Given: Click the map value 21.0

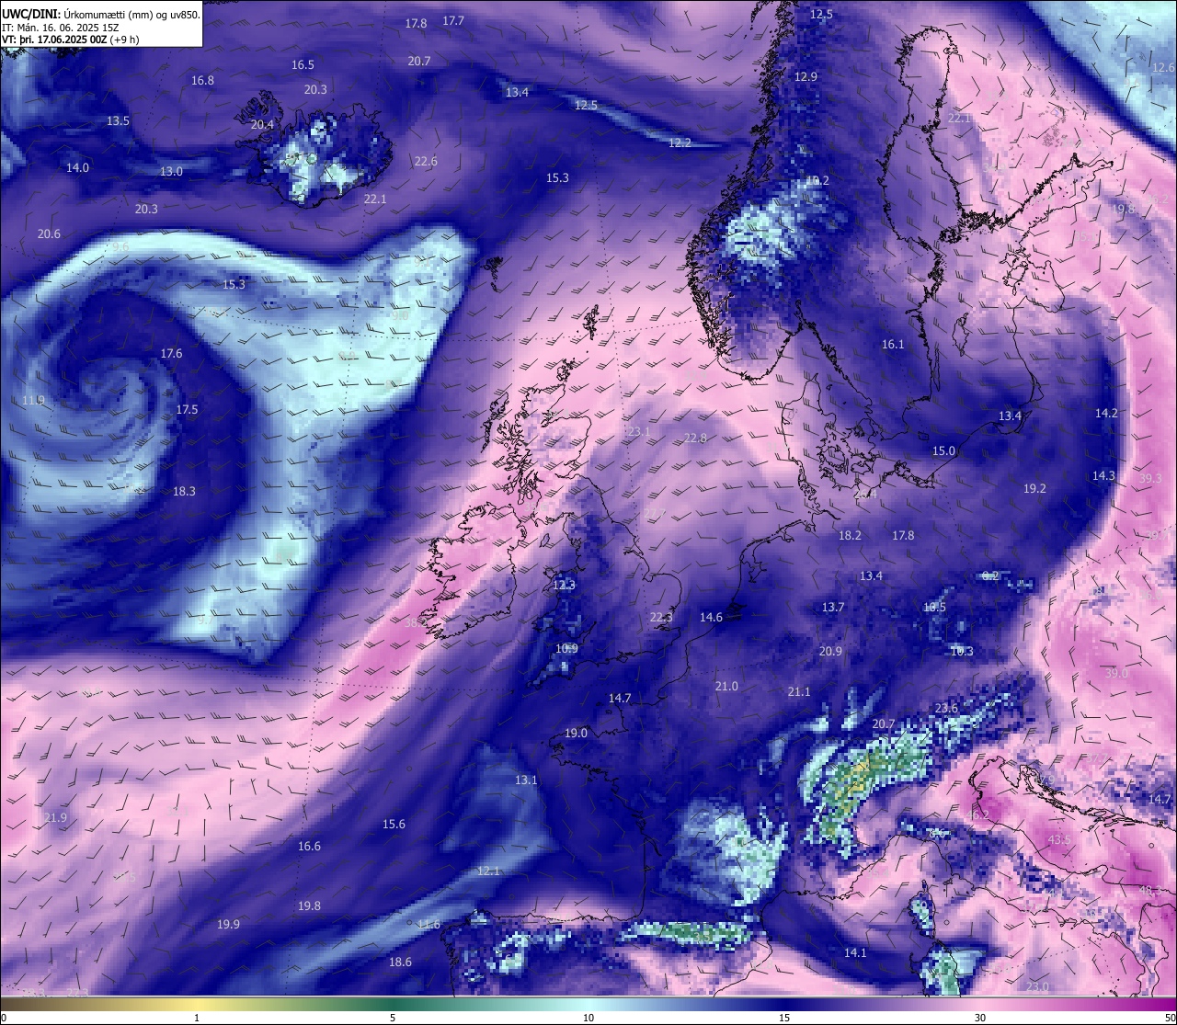Looking at the screenshot, I should 726,686.
